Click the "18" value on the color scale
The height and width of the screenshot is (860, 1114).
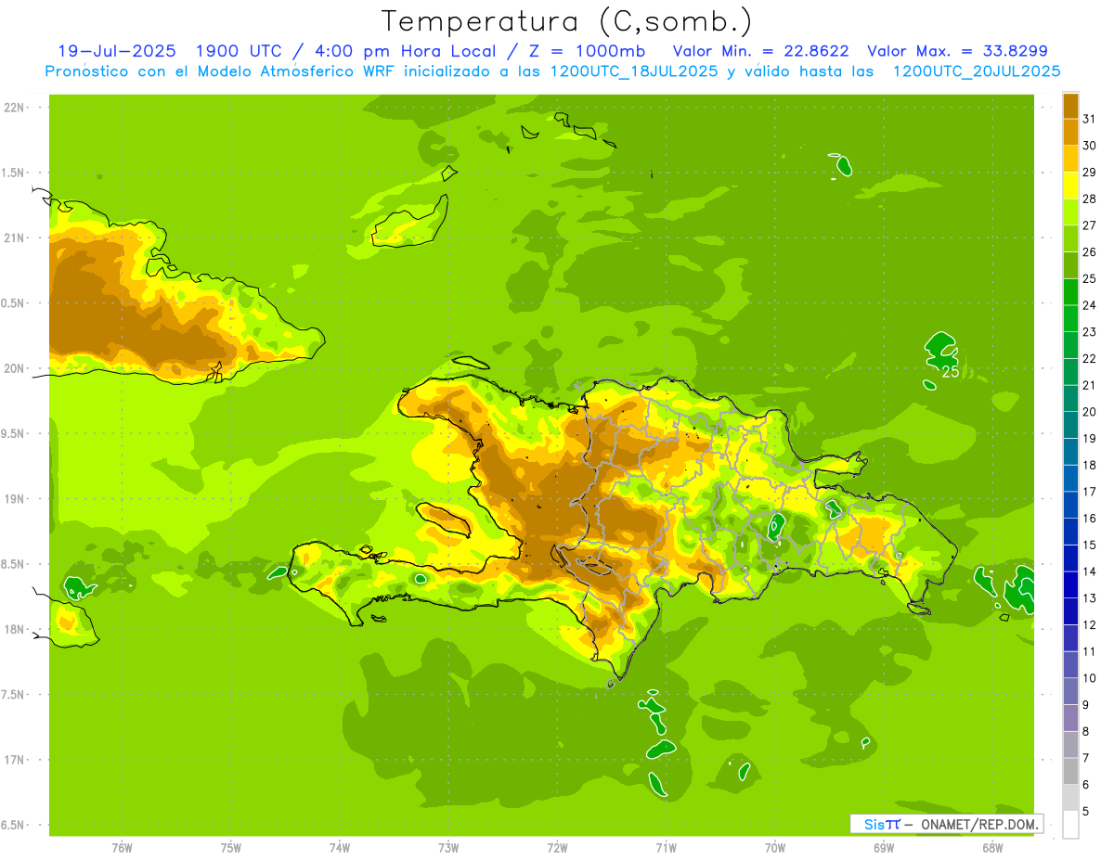[x=1089, y=465]
